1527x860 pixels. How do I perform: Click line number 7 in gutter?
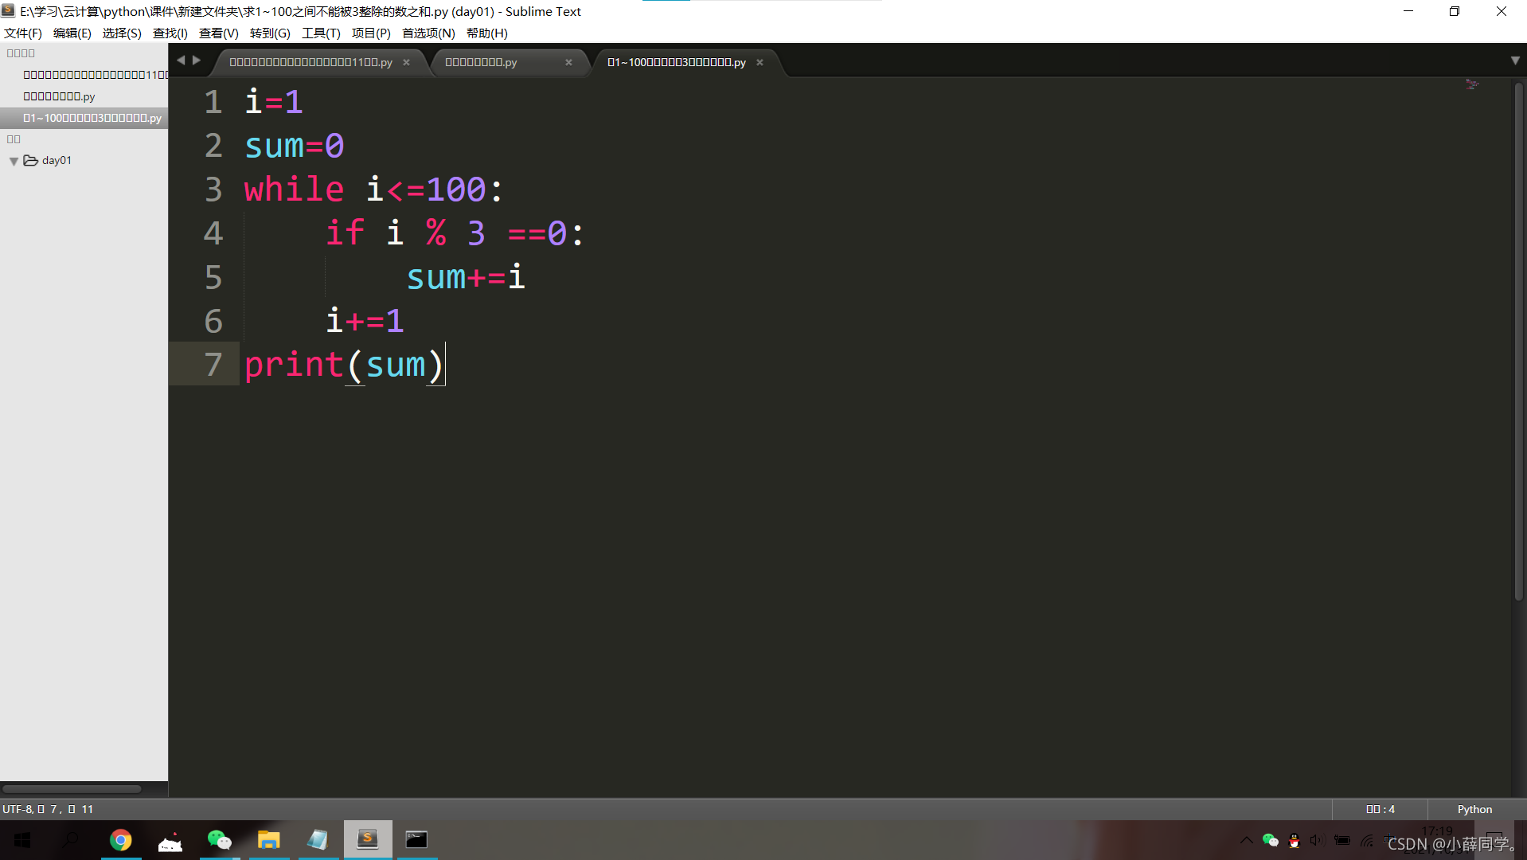point(213,365)
